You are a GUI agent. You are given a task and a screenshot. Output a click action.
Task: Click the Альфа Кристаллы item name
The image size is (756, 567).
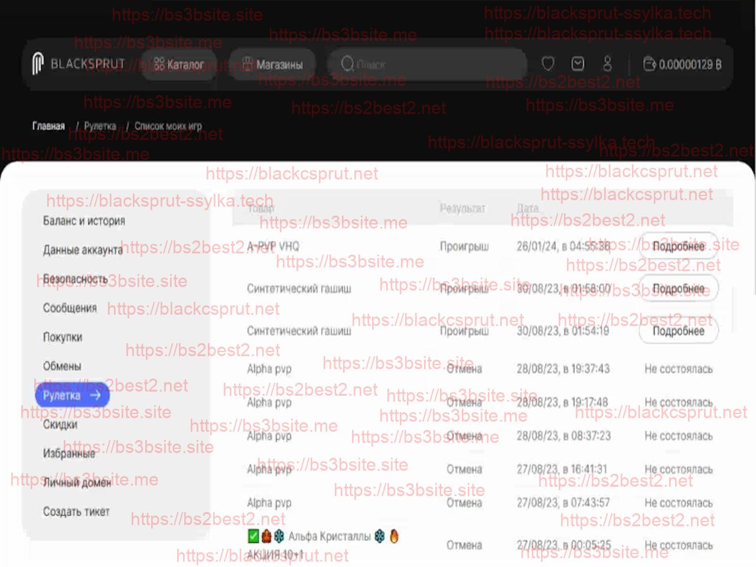tap(330, 536)
